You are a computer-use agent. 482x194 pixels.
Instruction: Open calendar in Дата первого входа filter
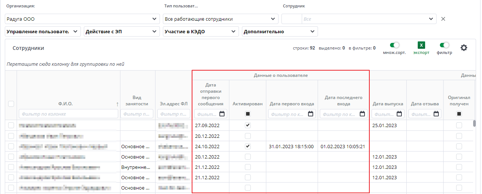point(311,114)
